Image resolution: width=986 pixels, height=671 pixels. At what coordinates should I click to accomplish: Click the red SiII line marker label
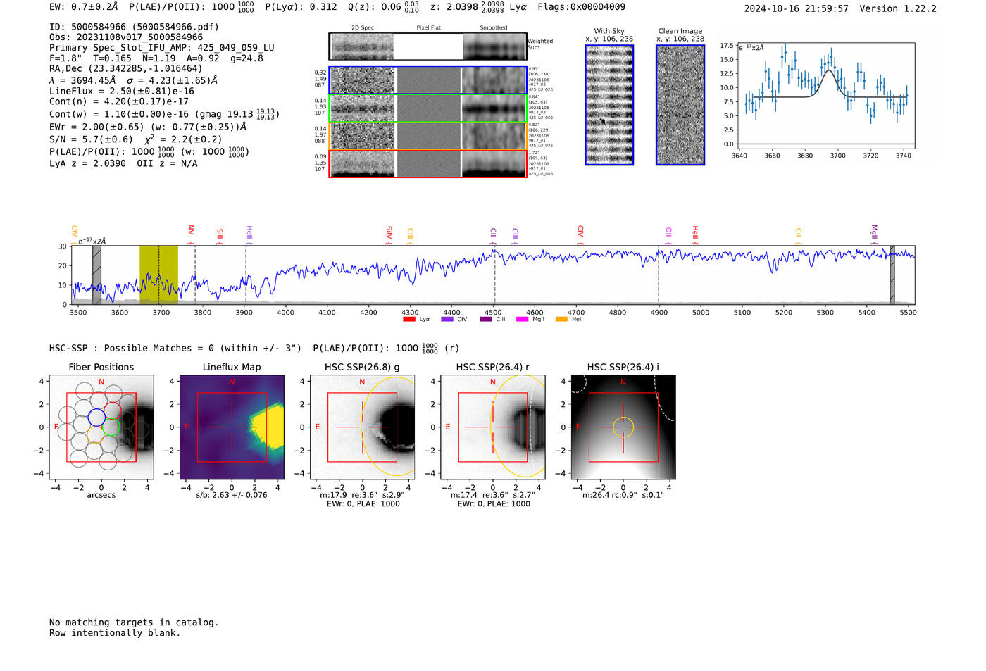[220, 234]
